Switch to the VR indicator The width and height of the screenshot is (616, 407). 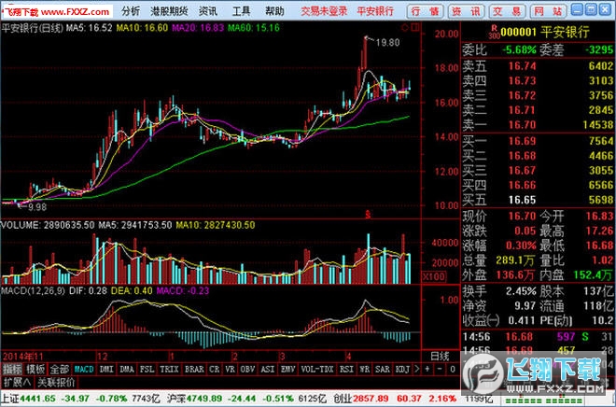click(231, 370)
